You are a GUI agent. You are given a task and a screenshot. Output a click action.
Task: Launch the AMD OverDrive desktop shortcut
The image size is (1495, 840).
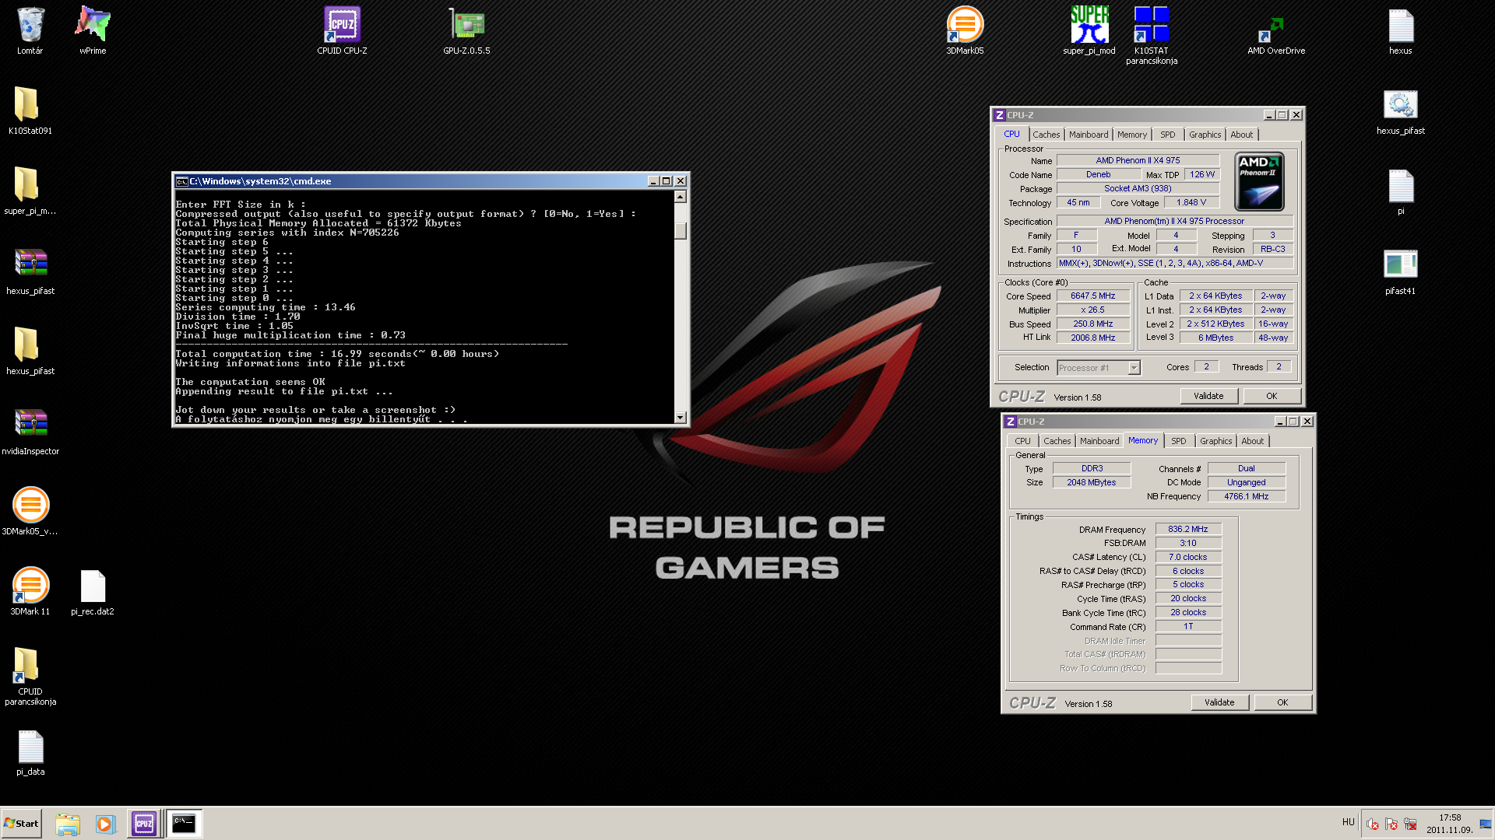tap(1276, 36)
